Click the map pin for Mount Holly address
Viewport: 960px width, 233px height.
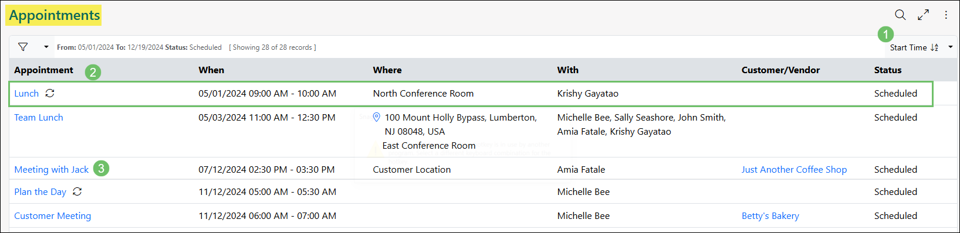tap(377, 117)
